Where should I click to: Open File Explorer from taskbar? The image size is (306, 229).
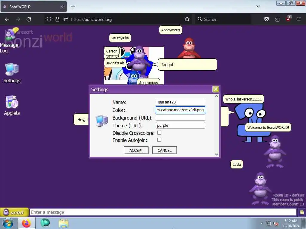click(64, 223)
